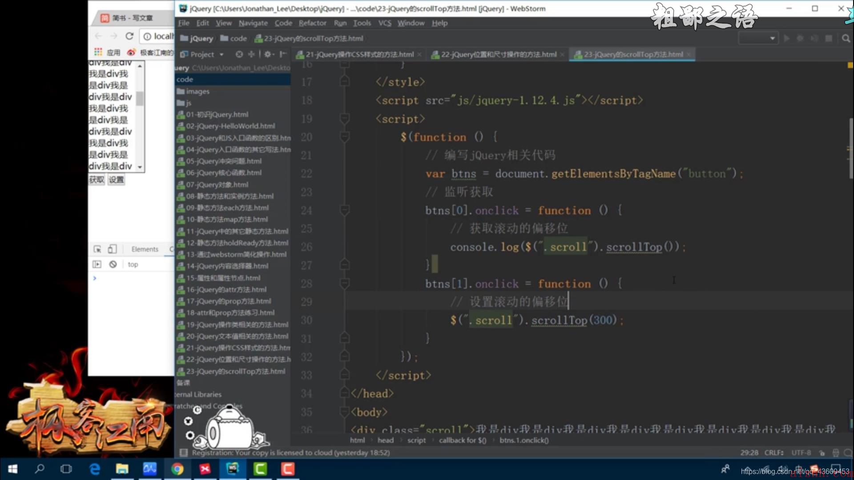854x480 pixels.
Task: Click the Stop button in toolbar
Action: coord(829,38)
